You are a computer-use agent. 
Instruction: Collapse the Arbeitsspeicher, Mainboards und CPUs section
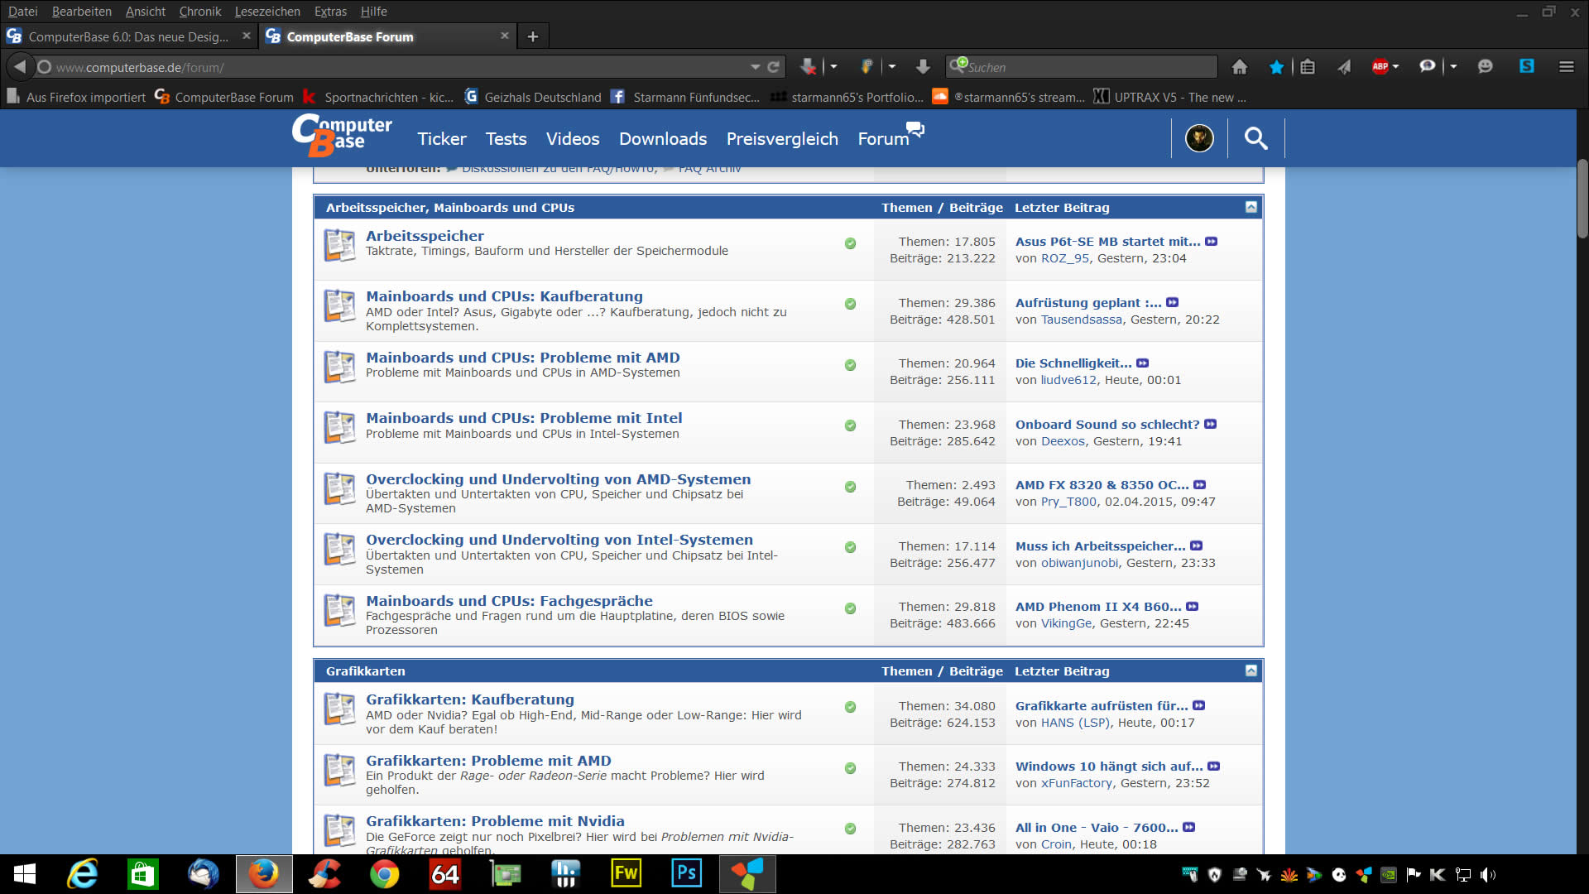1251,207
